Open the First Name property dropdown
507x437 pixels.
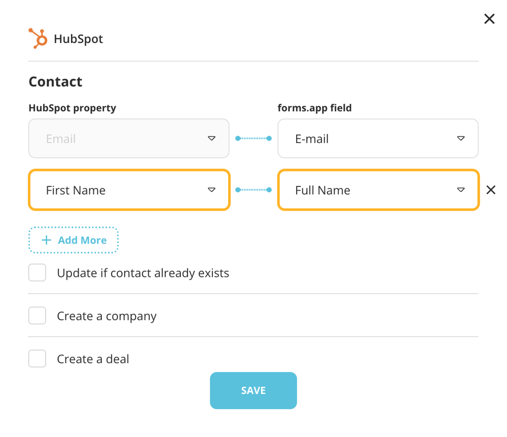pos(129,190)
